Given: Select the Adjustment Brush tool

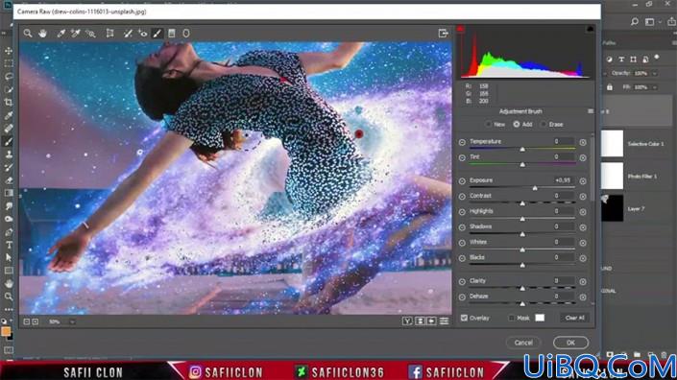Looking at the screenshot, I should (157, 34).
